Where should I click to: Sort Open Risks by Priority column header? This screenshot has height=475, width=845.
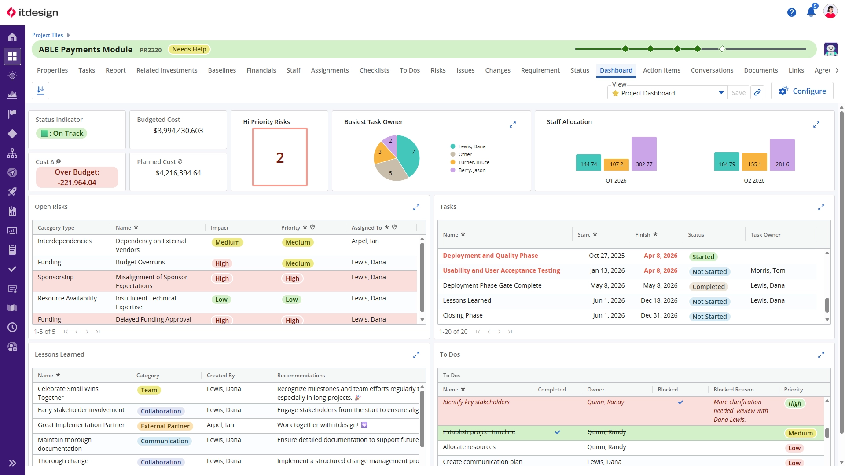[291, 228]
